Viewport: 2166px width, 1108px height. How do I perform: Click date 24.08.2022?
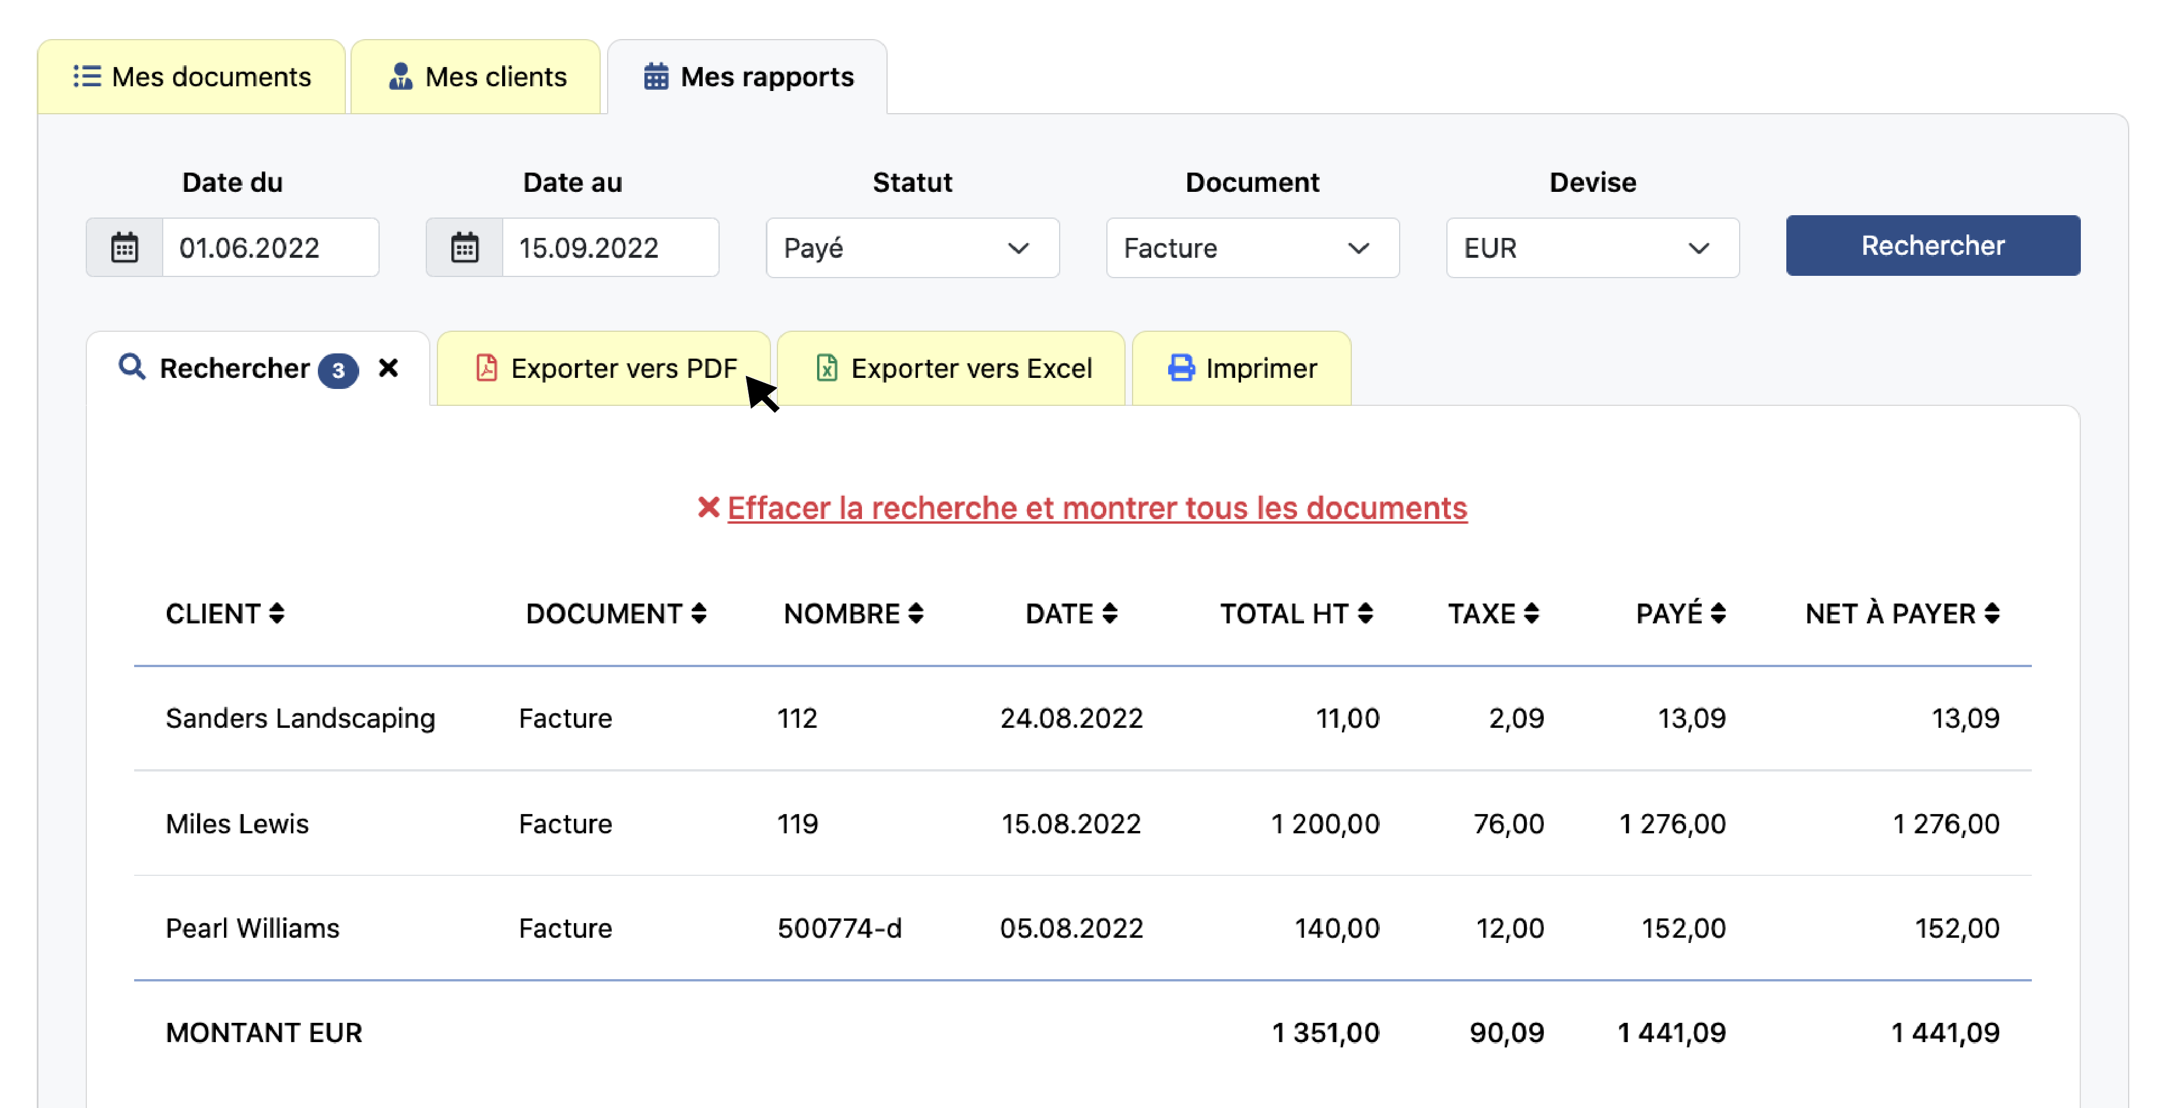(x=1071, y=718)
